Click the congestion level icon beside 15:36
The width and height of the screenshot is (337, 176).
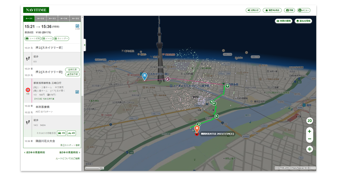[77, 26]
